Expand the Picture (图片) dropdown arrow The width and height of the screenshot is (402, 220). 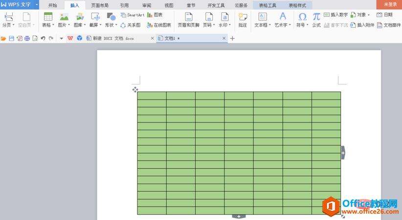pyautogui.click(x=68, y=25)
